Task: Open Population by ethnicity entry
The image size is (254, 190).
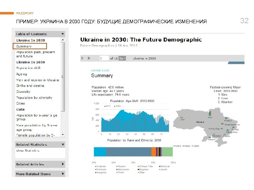Action: [34, 97]
